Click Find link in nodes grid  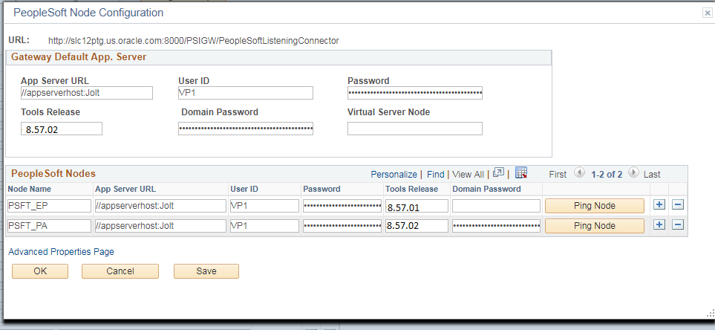click(436, 175)
